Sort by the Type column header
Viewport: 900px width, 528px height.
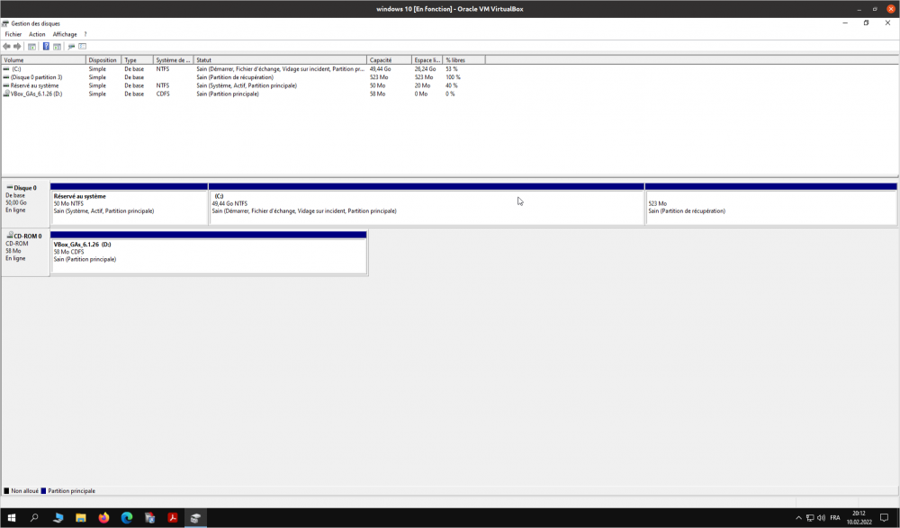tap(137, 60)
